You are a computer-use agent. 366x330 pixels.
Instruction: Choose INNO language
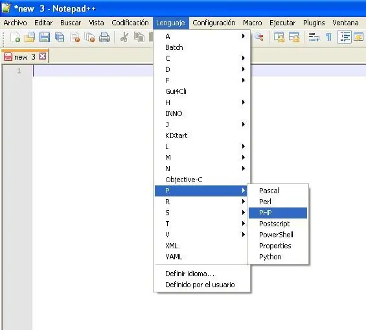(x=201, y=113)
